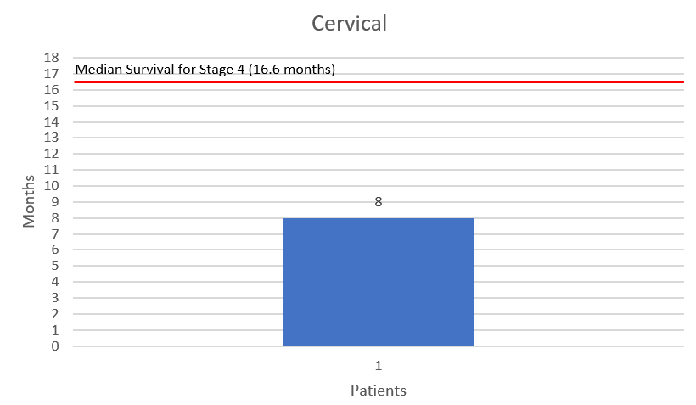Select the '9' value on vertical axis
Image resolution: width=696 pixels, height=405 pixels.
tap(54, 202)
